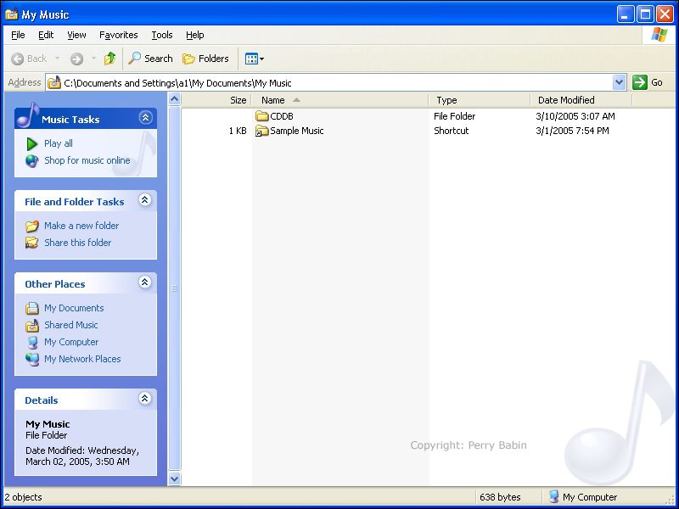Viewport: 679px width, 509px height.
Task: Maximize the My Music window
Action: pyautogui.click(x=645, y=14)
